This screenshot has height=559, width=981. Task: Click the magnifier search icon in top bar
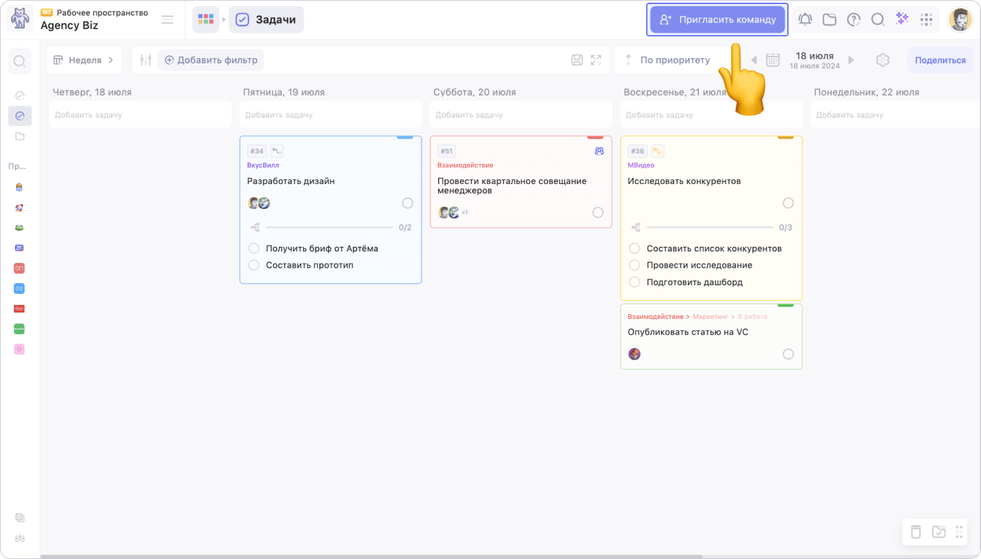tap(878, 20)
